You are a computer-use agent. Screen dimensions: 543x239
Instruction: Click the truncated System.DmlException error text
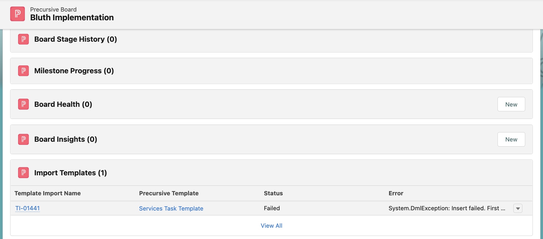pyautogui.click(x=446, y=208)
